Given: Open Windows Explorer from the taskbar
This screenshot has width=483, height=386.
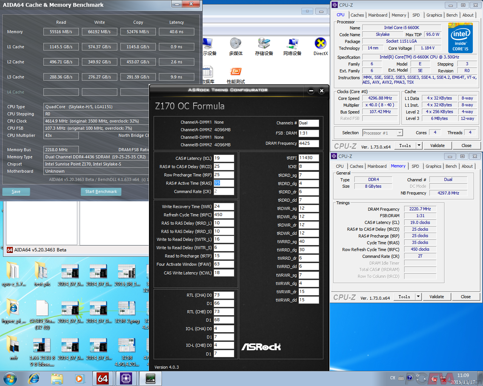Looking at the screenshot, I should 57,378.
